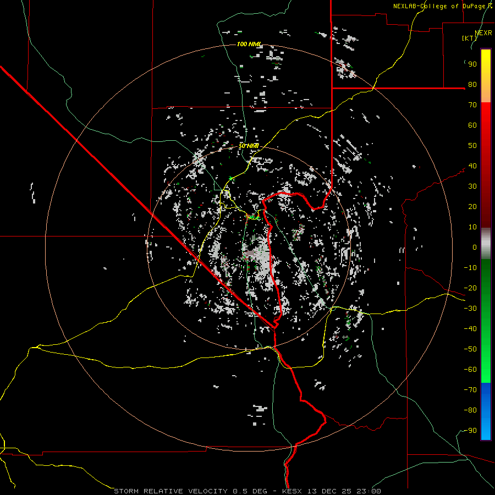The width and height of the screenshot is (495, 495).
Task: Click the 40 value on velocity scale
Action: [x=472, y=166]
